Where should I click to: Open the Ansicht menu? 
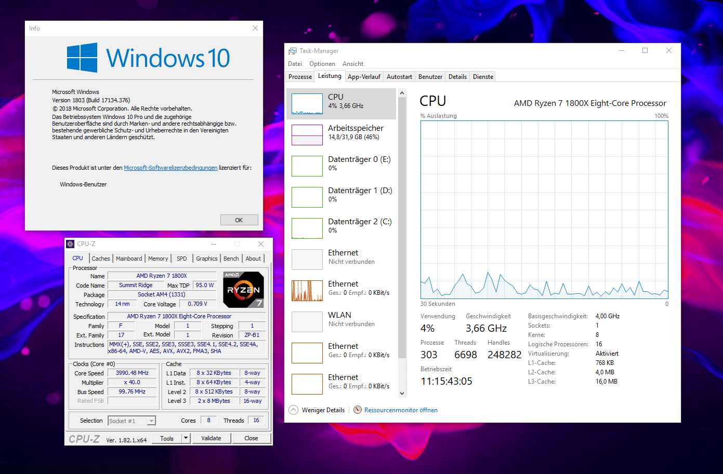click(x=353, y=64)
